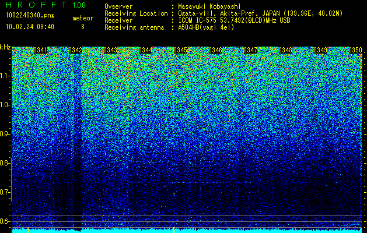Click the file name 1002240340.png
This screenshot has height=233, width=367.
click(30, 15)
